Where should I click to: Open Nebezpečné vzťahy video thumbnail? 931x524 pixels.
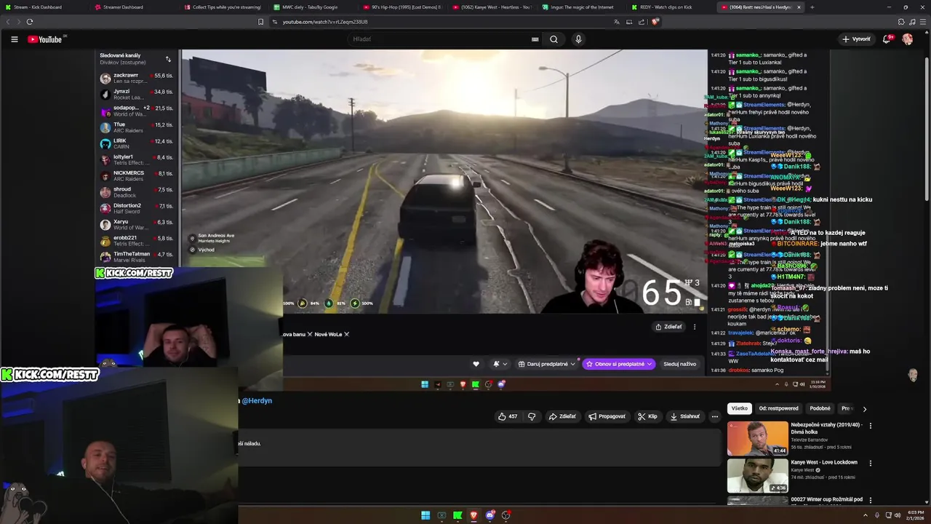click(758, 438)
